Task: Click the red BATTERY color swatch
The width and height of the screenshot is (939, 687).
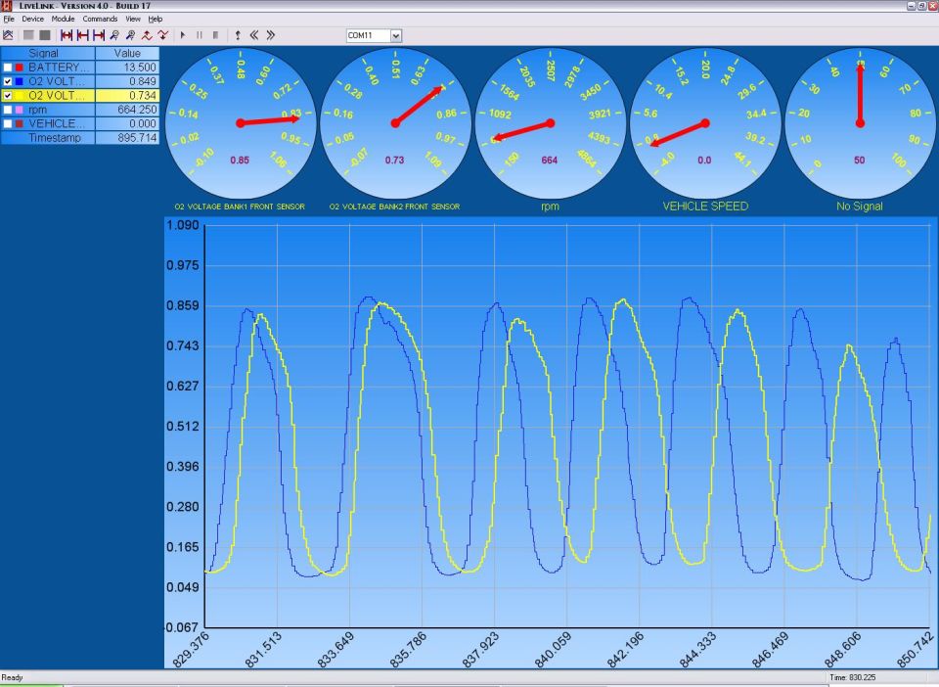Action: coord(20,68)
